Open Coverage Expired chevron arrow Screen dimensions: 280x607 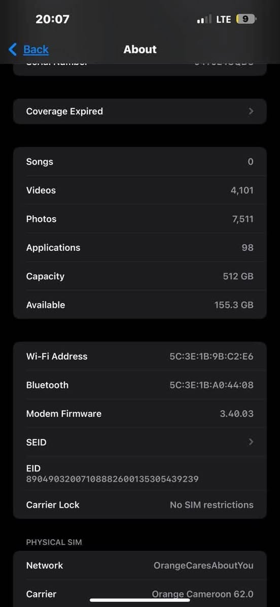[x=251, y=112]
